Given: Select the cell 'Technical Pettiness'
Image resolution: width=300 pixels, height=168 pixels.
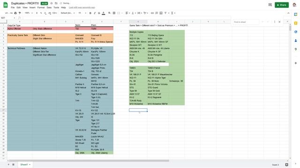Looking at the screenshot, I should [20, 49].
